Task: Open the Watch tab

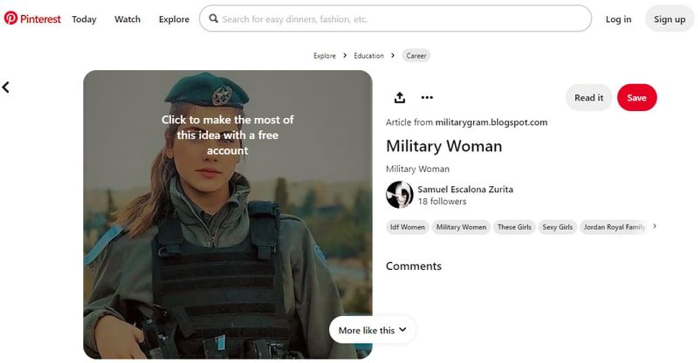Action: 127,19
